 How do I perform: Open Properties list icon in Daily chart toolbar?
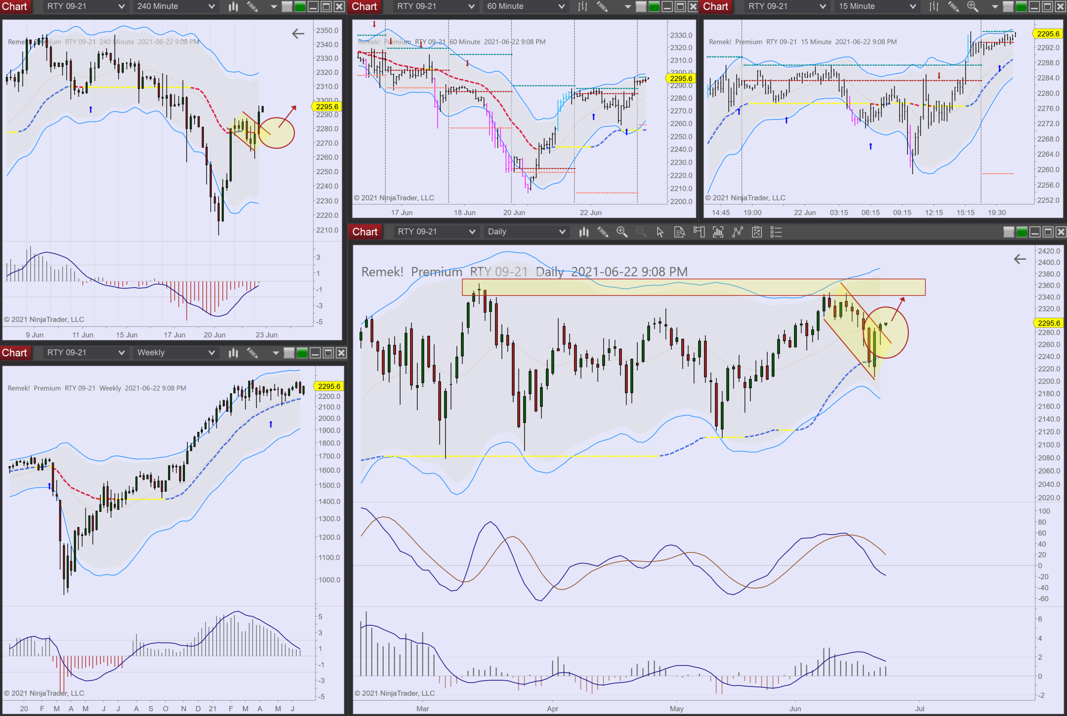(x=776, y=232)
